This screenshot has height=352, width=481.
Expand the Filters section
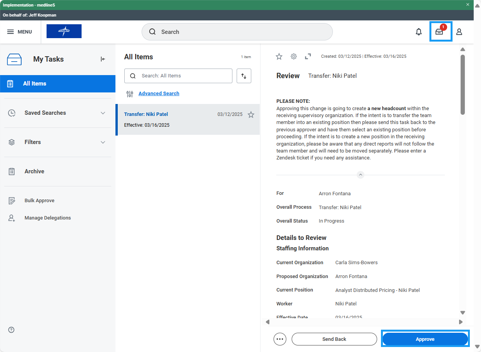(x=103, y=142)
